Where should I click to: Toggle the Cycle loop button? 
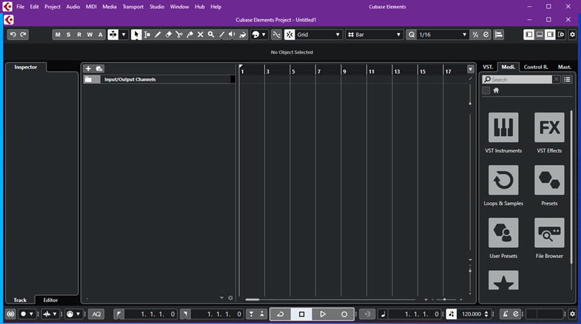(x=280, y=314)
